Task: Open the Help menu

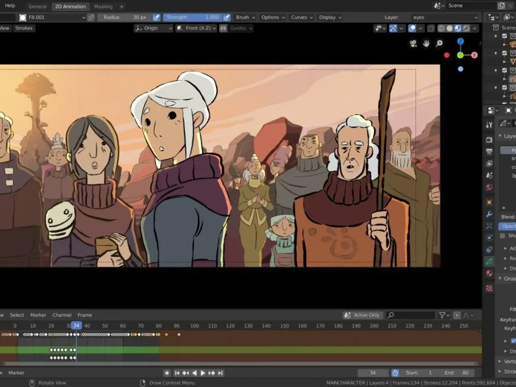Action: pos(10,6)
